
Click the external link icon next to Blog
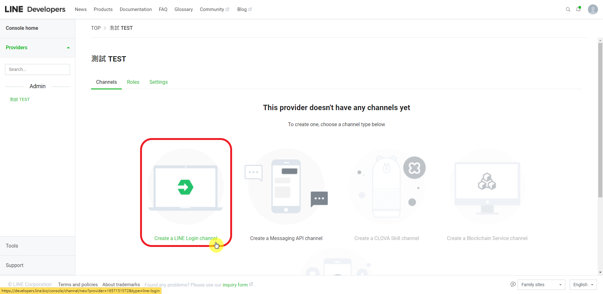[250, 9]
